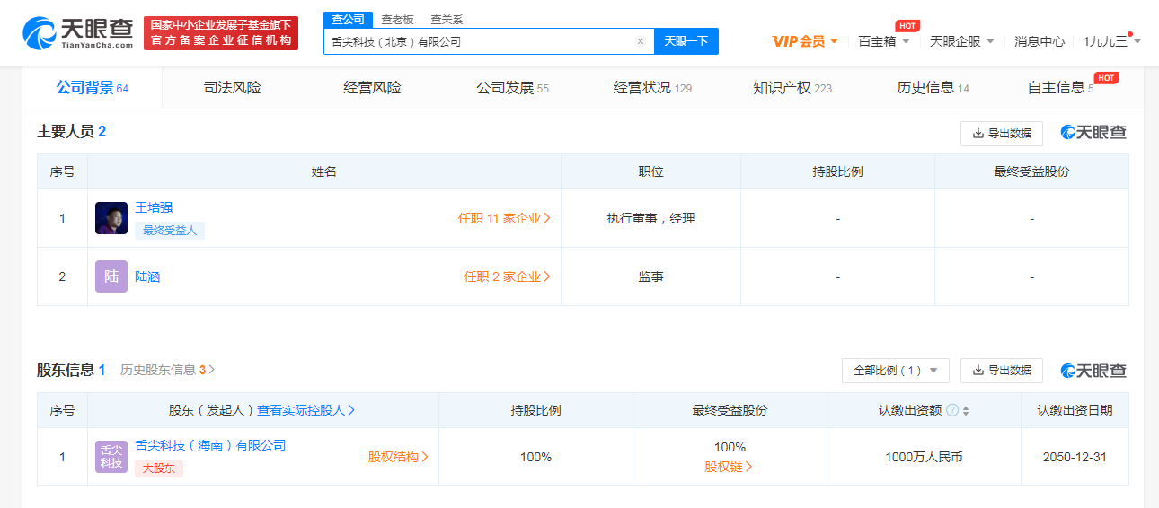Open 王培强's profile photo
This screenshot has height=508, width=1159.
[111, 218]
